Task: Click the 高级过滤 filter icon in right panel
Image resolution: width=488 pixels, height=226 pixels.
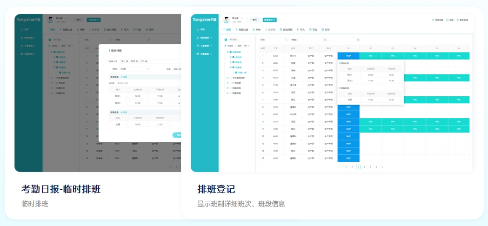Action: 236,29
